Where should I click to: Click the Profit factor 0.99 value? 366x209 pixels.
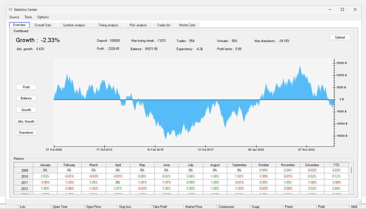coord(238,49)
